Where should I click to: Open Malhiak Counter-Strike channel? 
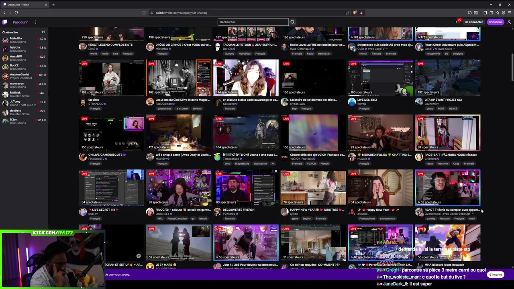[24, 94]
